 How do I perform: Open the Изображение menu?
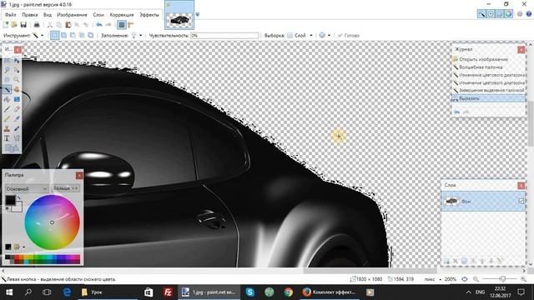coord(73,15)
